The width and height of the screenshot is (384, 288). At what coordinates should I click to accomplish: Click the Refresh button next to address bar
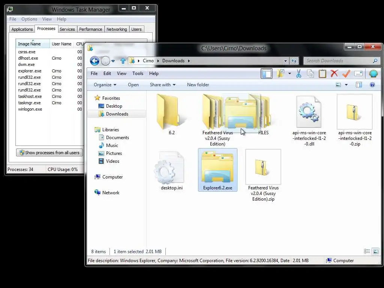tap(294, 61)
